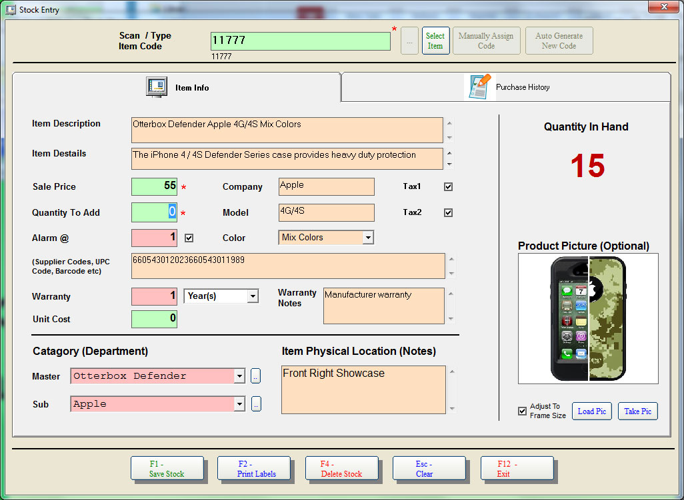Click the Alarm @ value field

[155, 238]
